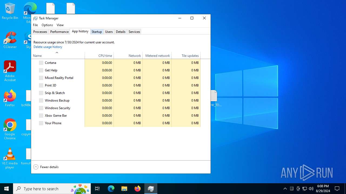Click the Cortana app icon placeholder
This screenshot has height=194, width=346.
point(41,63)
